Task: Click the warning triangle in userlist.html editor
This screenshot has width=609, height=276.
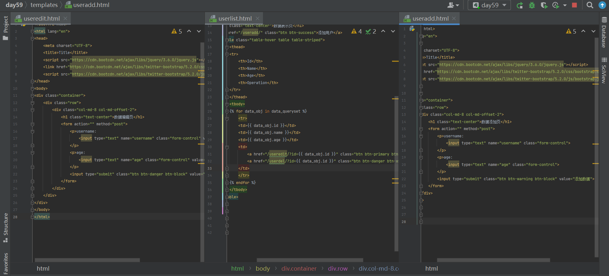Action: coord(354,31)
